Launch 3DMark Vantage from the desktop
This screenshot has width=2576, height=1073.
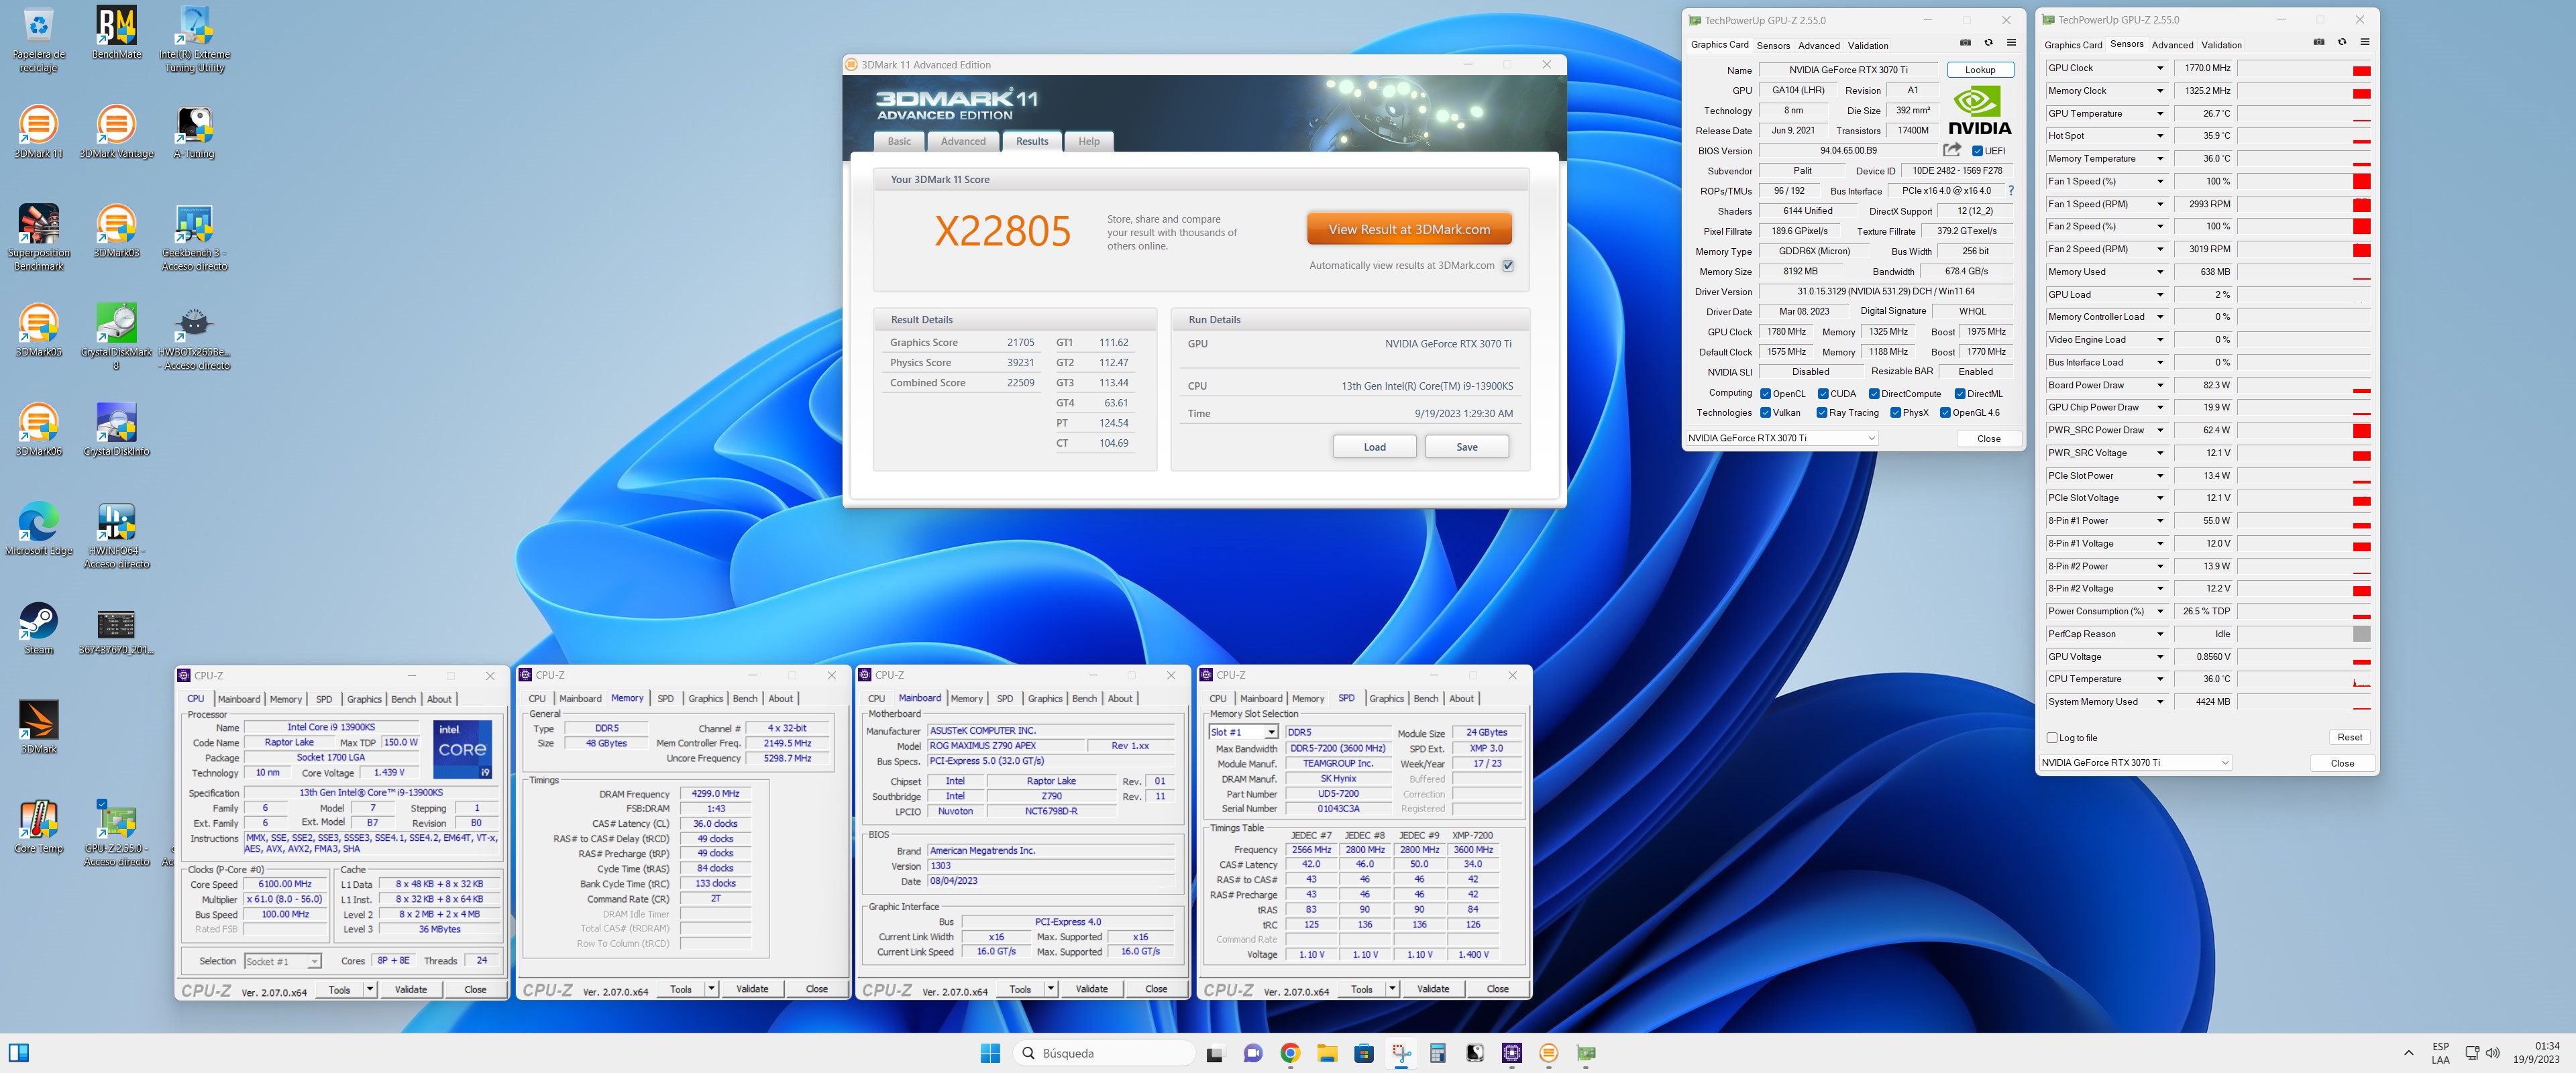point(116,131)
